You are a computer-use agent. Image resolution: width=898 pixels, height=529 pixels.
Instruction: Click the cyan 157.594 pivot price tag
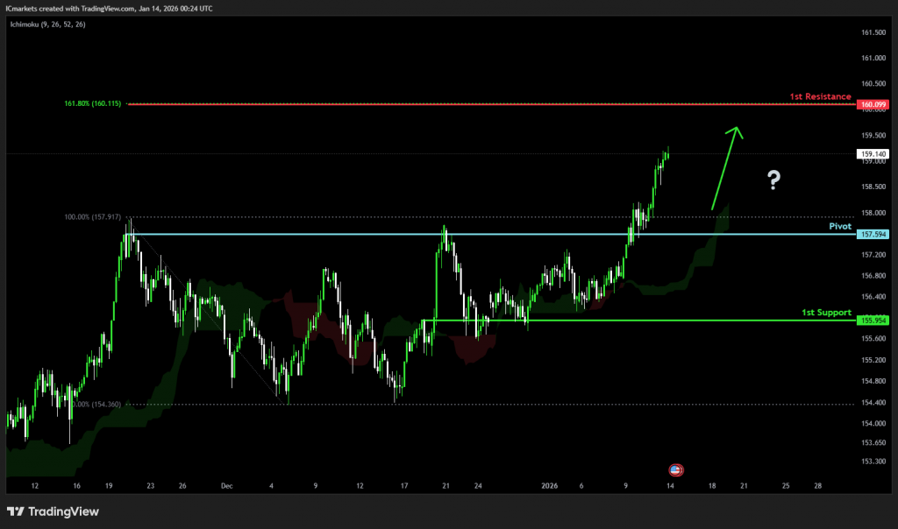point(873,235)
